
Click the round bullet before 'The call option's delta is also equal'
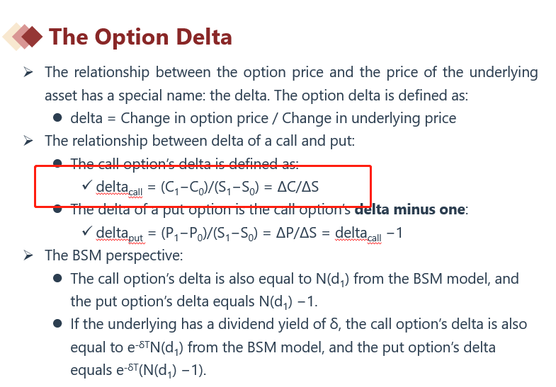pyautogui.click(x=58, y=278)
